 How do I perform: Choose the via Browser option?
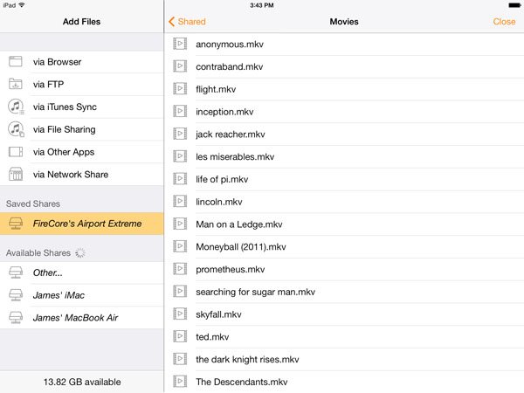point(82,62)
